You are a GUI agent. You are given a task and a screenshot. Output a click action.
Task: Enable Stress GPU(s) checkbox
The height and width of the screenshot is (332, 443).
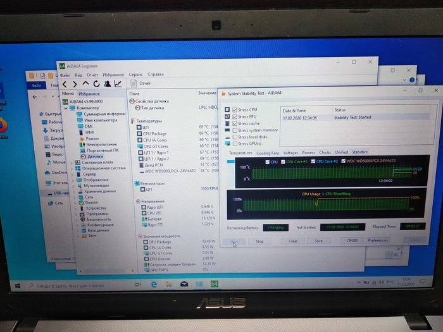tap(235, 143)
